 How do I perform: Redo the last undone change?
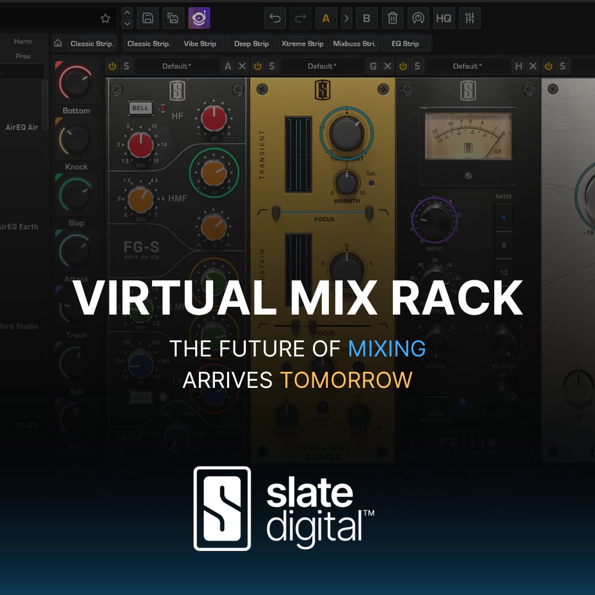click(301, 18)
